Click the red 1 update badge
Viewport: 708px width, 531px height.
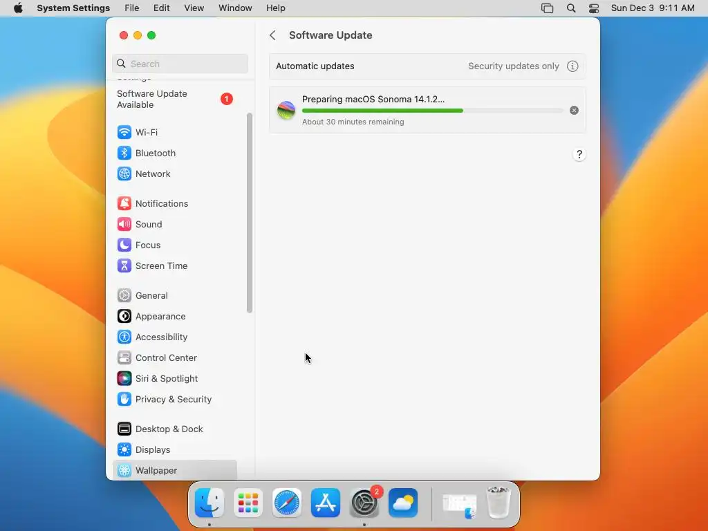click(227, 99)
